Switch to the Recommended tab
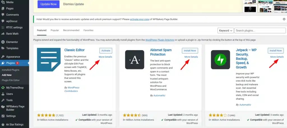 tap(71, 30)
